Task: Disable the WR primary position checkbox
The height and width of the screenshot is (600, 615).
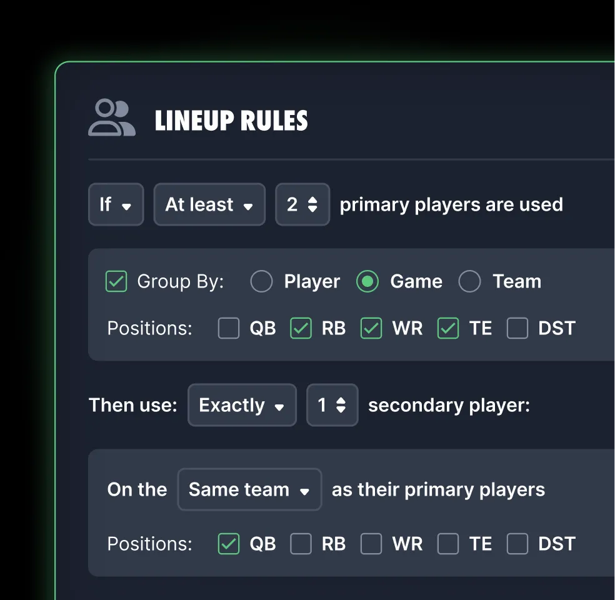Action: coord(371,328)
